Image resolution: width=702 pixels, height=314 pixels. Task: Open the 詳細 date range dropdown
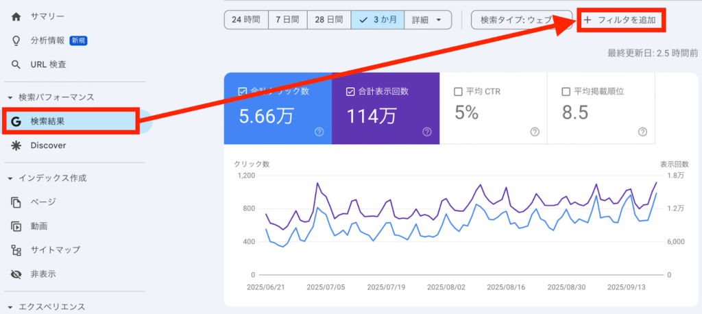click(x=428, y=20)
